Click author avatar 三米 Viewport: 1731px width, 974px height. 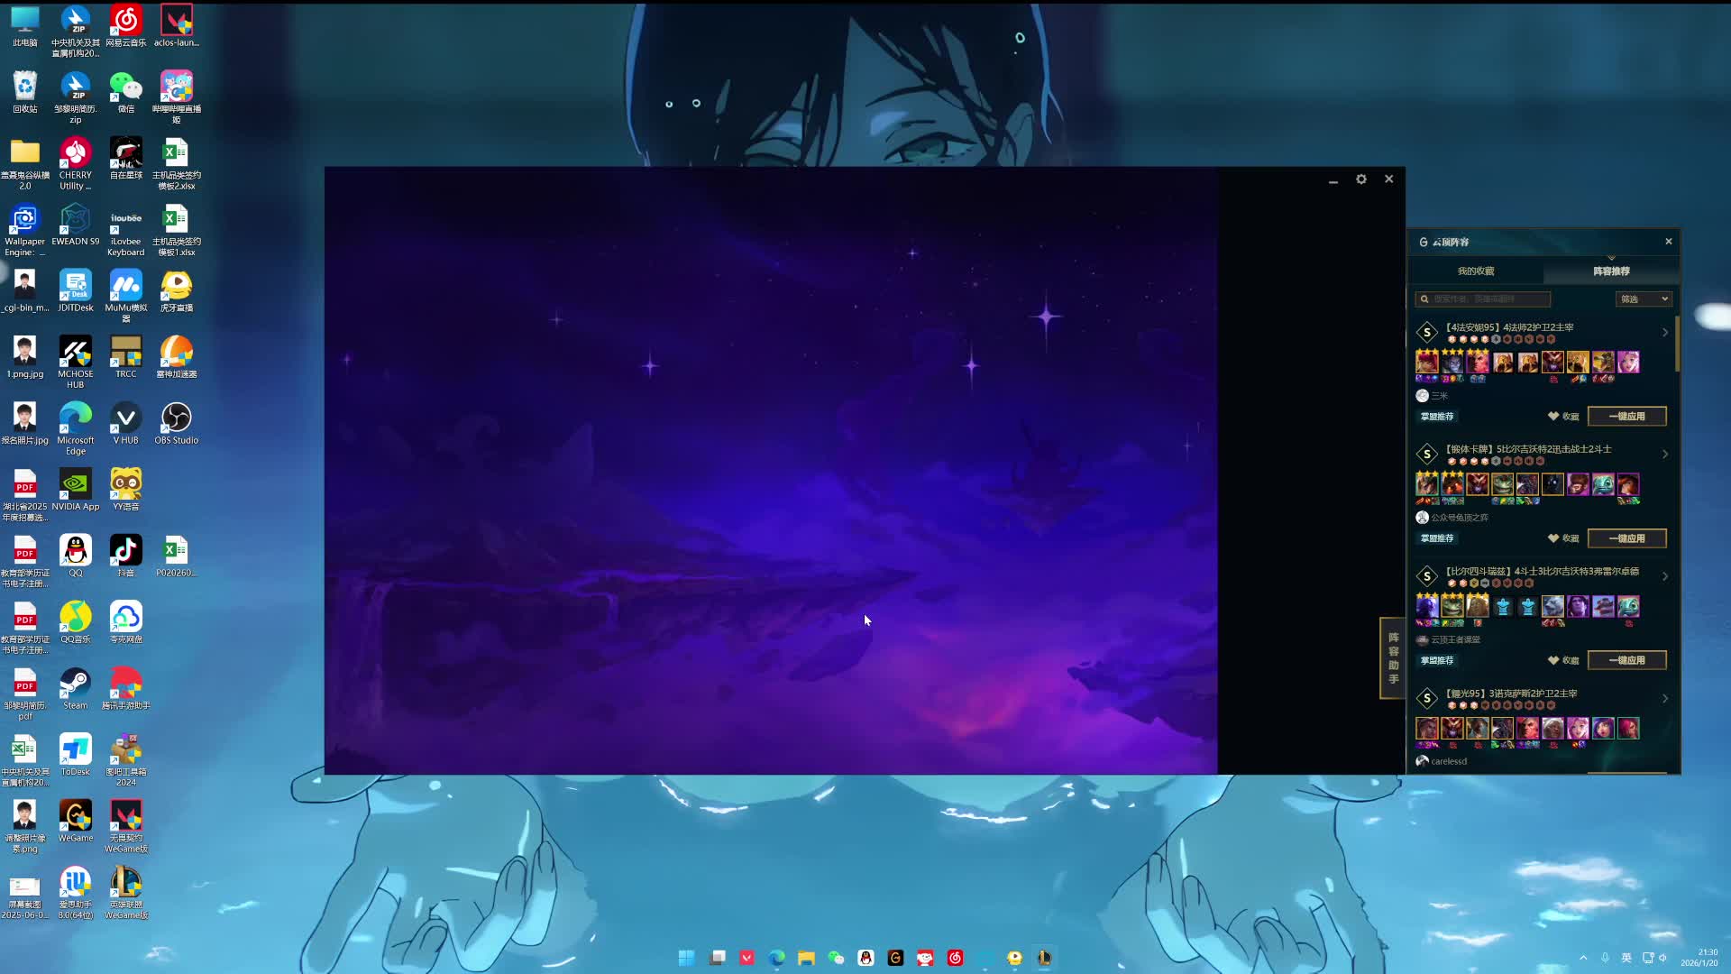click(1422, 396)
